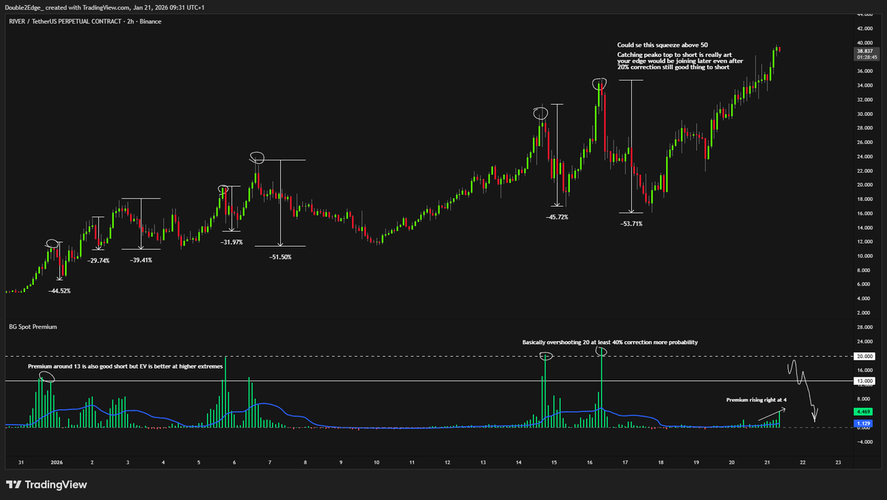Click the TradingView logo
The image size is (887, 500).
click(47, 484)
